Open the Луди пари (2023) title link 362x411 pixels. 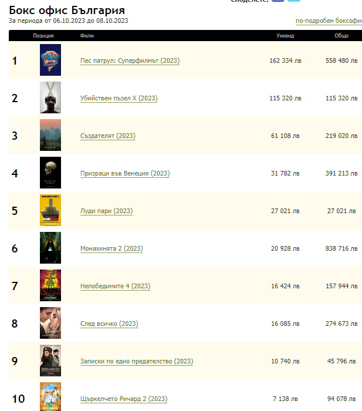click(x=106, y=211)
